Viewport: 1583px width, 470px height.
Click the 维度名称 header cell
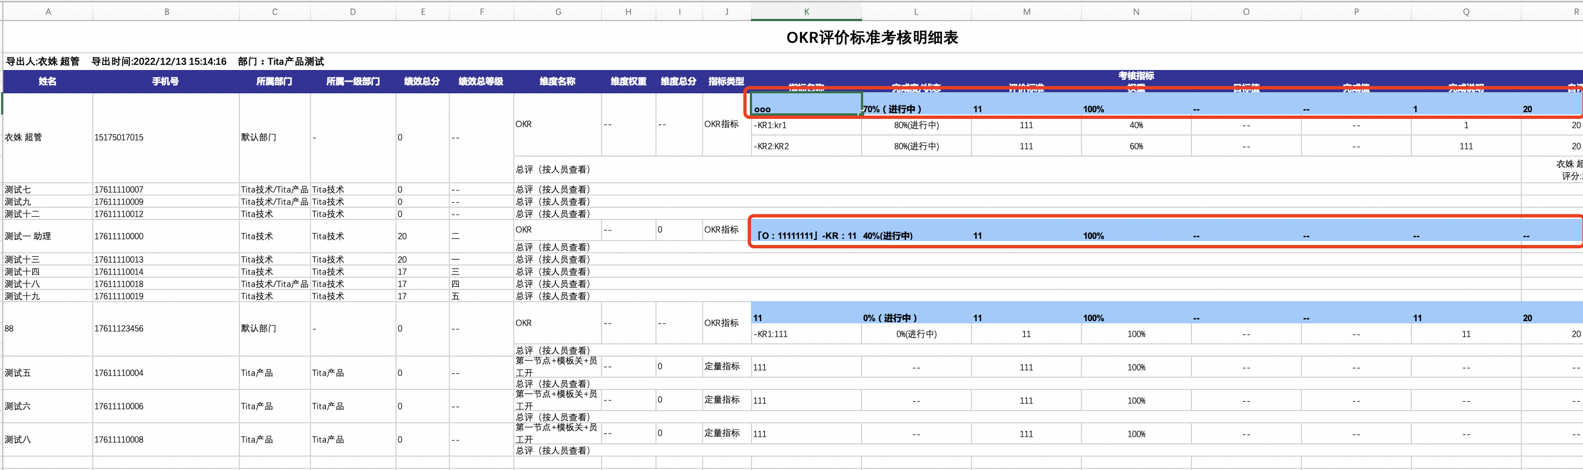[557, 81]
